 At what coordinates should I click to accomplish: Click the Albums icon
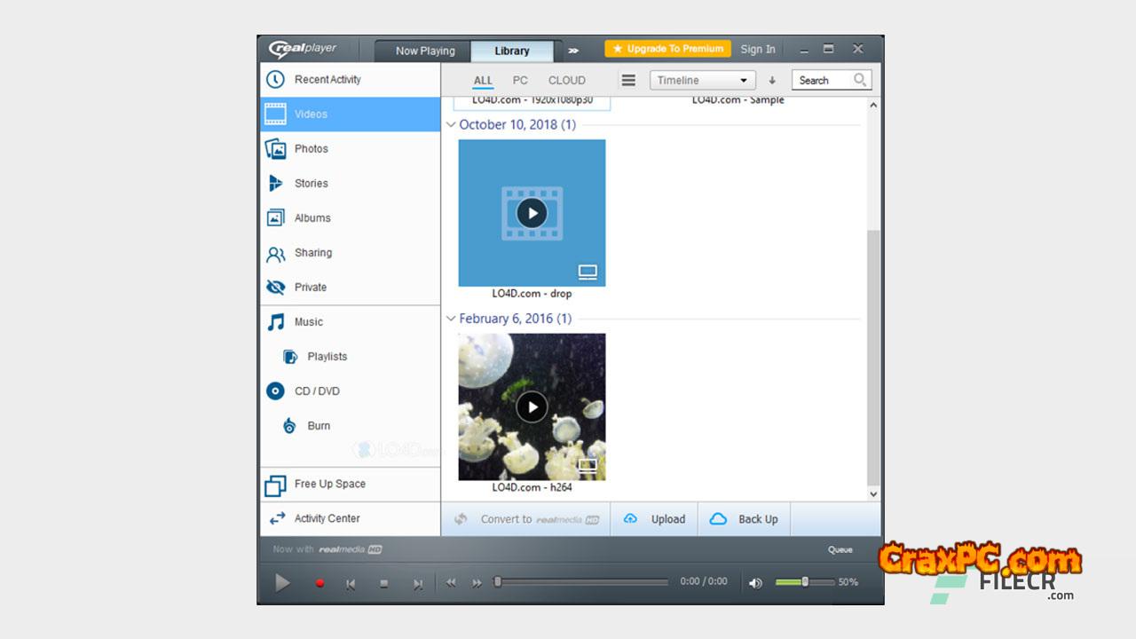(x=276, y=217)
